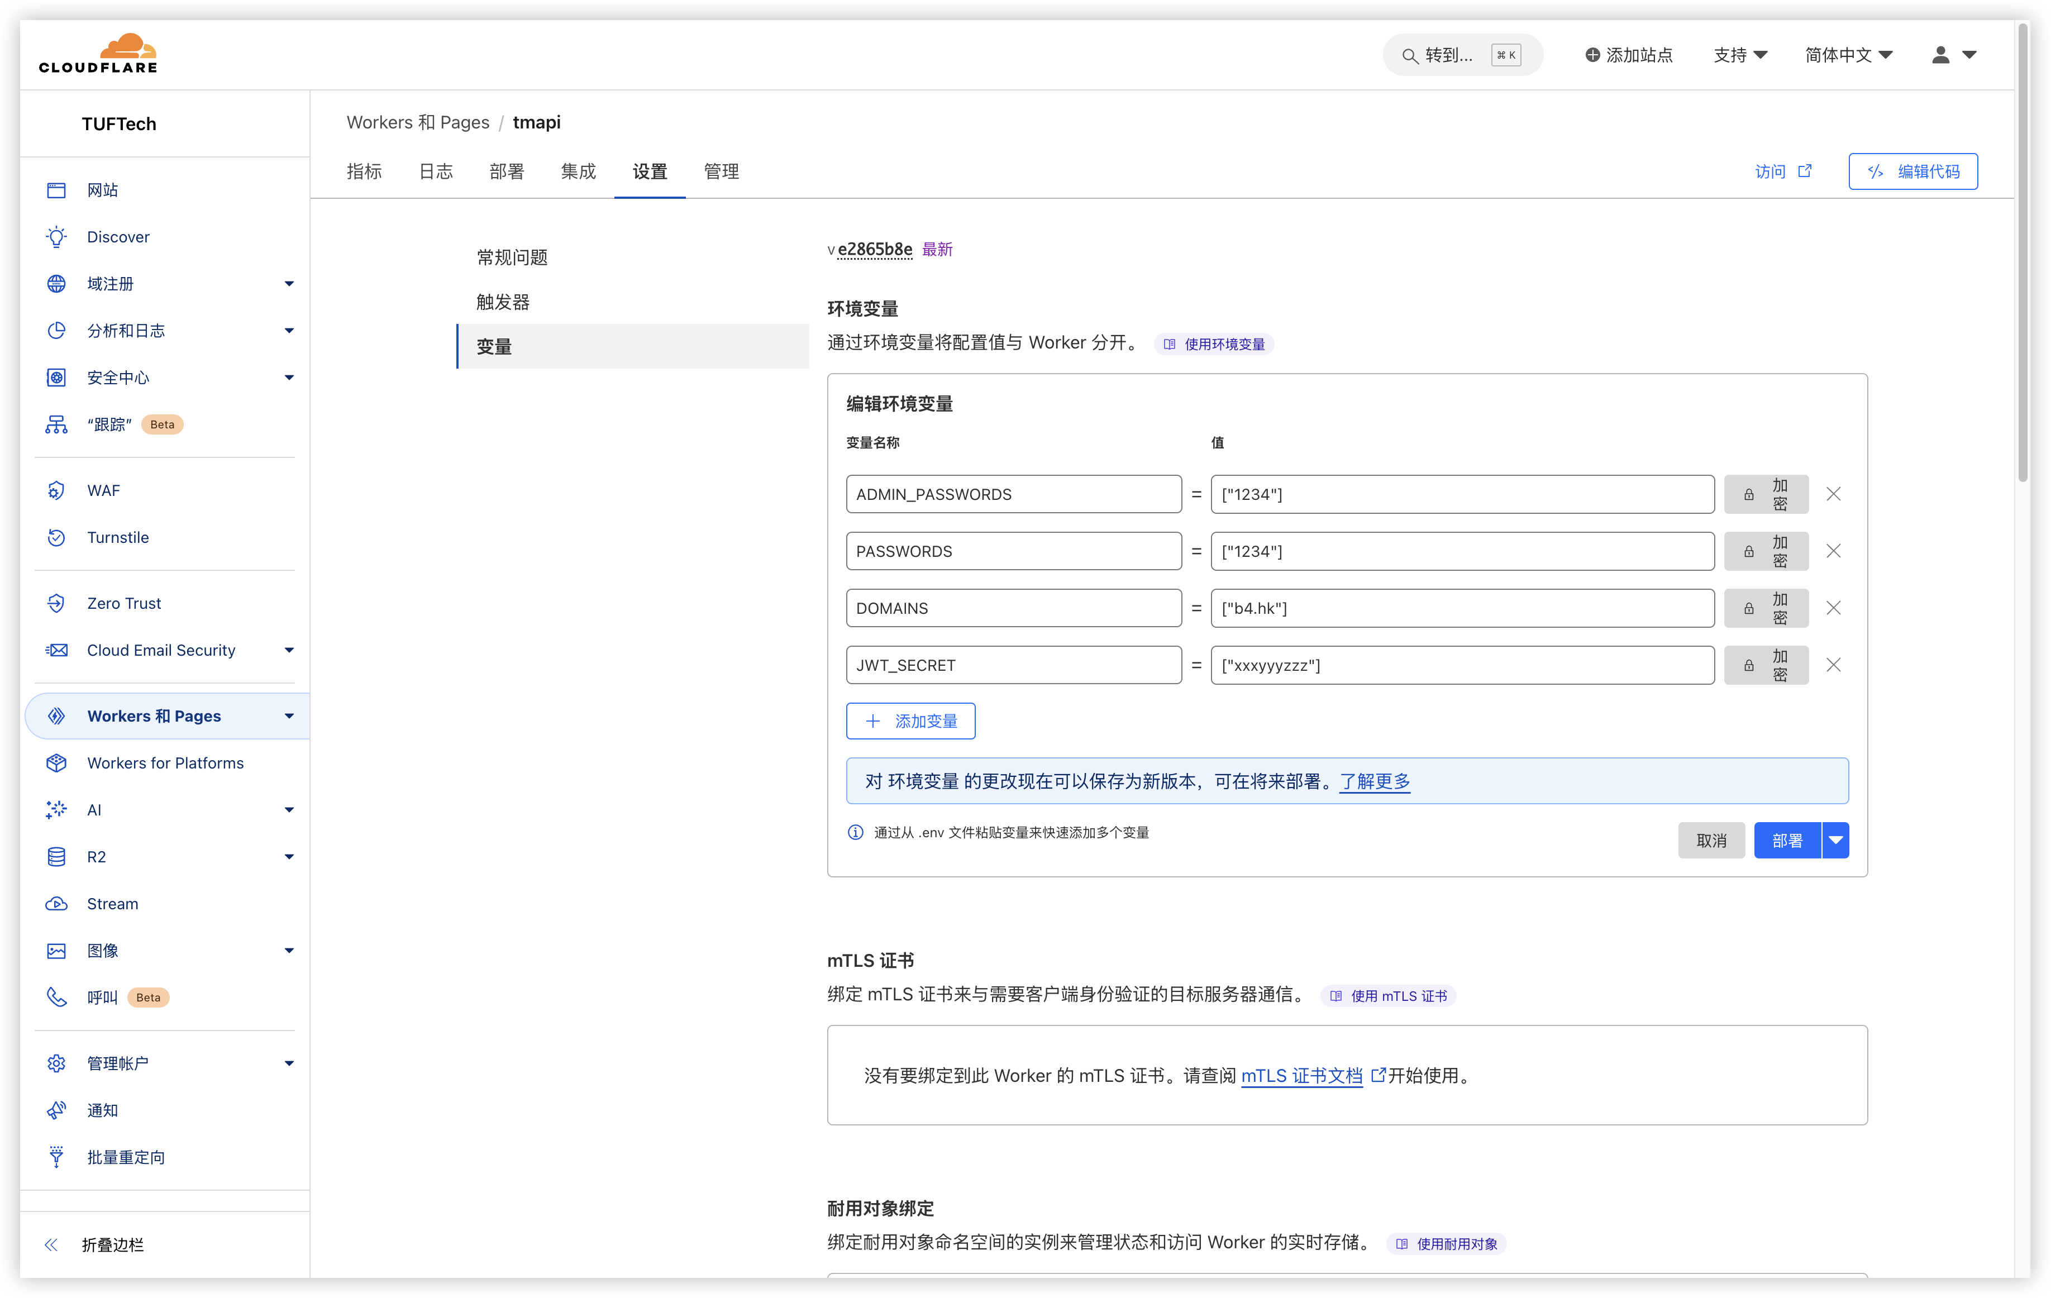This screenshot has width=2051, height=1298.
Task: Switch to the 部署 tab
Action: (x=507, y=171)
